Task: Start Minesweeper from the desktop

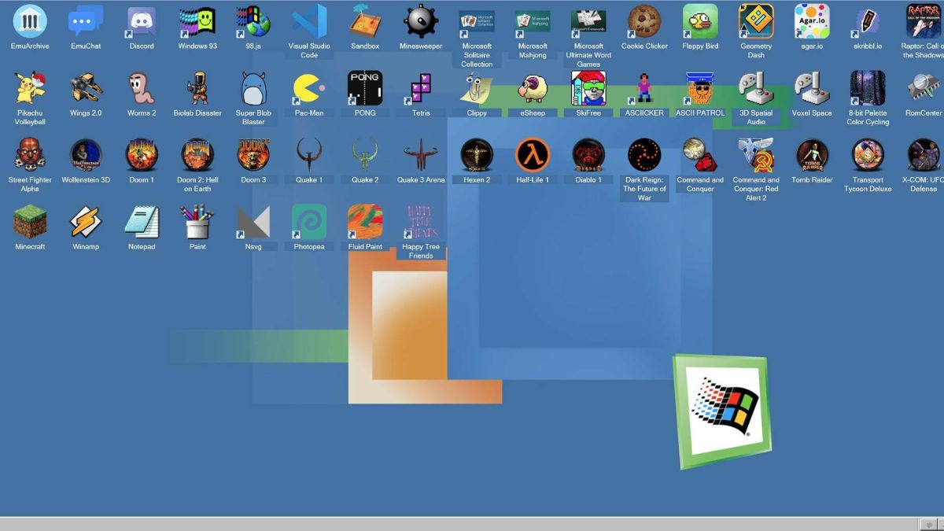Action: coord(421,21)
